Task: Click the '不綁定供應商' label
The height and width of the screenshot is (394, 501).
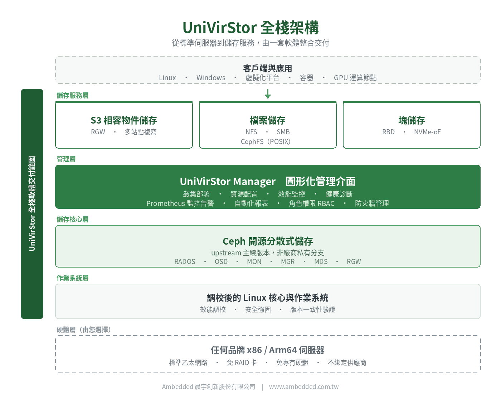Action: [x=347, y=362]
